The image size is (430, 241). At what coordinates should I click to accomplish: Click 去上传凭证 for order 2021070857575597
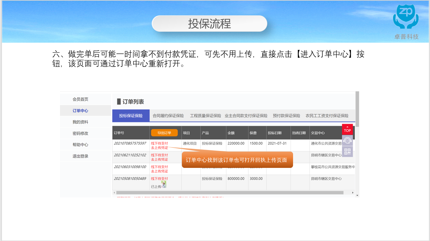tap(160, 148)
